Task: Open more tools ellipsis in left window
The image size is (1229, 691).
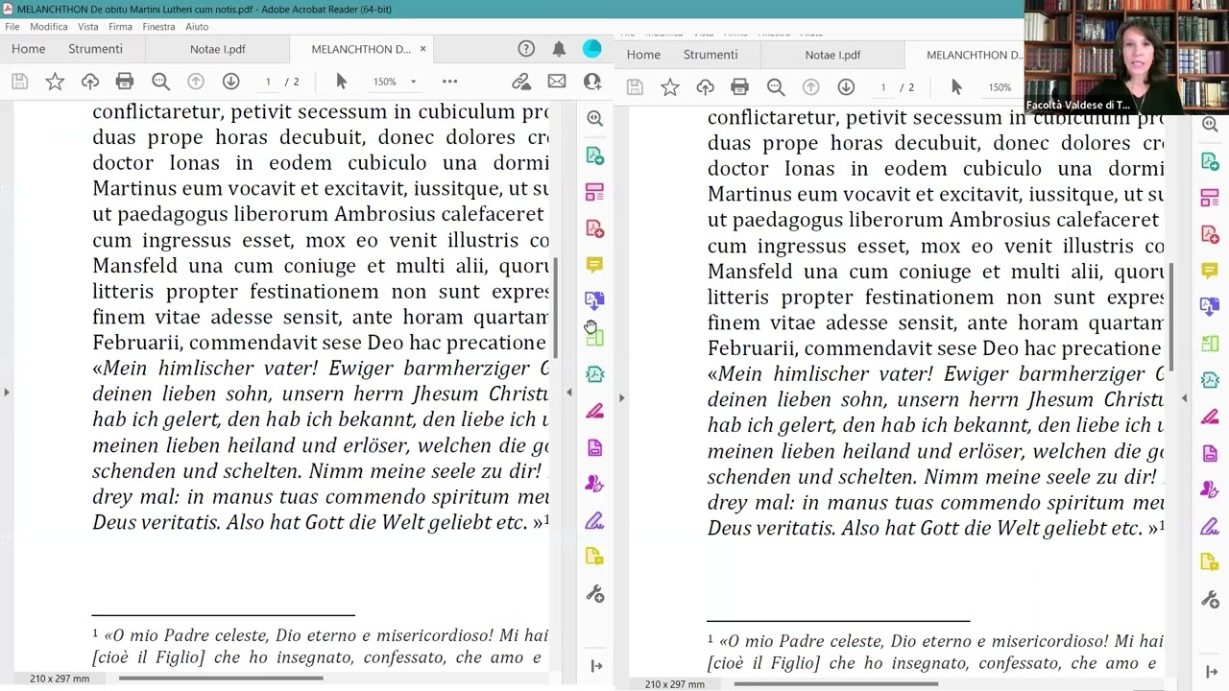Action: pyautogui.click(x=449, y=82)
